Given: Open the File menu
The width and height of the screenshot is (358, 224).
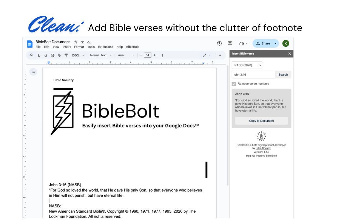Looking at the screenshot, I should [x=38, y=47].
